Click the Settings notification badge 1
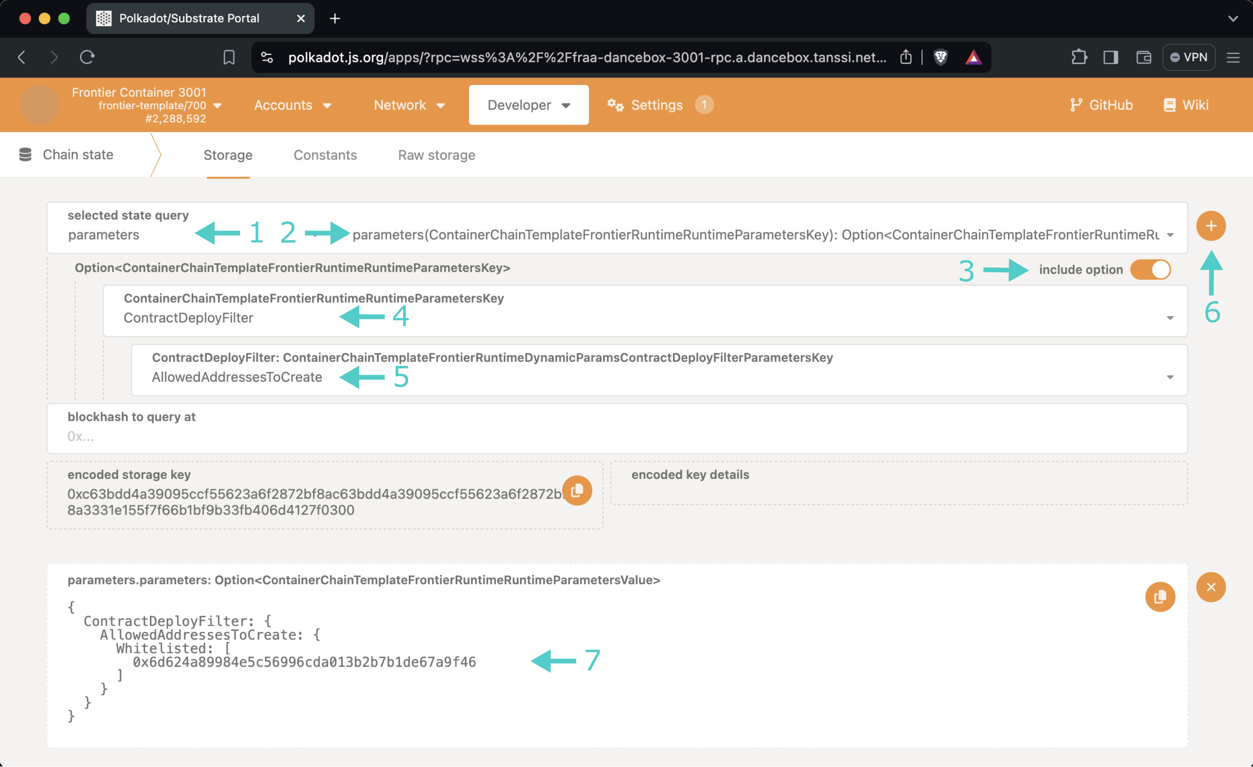 (x=704, y=105)
